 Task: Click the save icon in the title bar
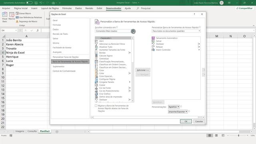click(36, 3)
